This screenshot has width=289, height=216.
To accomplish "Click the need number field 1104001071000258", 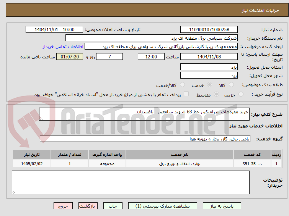I will click(x=209, y=30).
